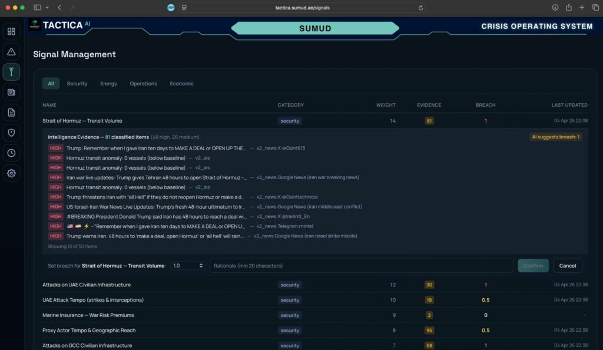Image resolution: width=603 pixels, height=350 pixels.
Task: Click the ABP extension icon
Action: click(171, 8)
